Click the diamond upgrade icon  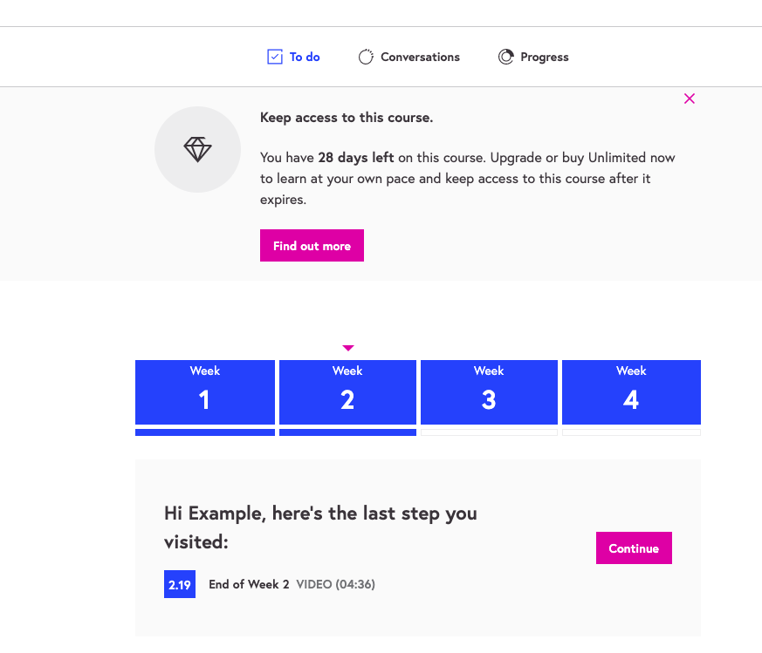pyautogui.click(x=197, y=150)
